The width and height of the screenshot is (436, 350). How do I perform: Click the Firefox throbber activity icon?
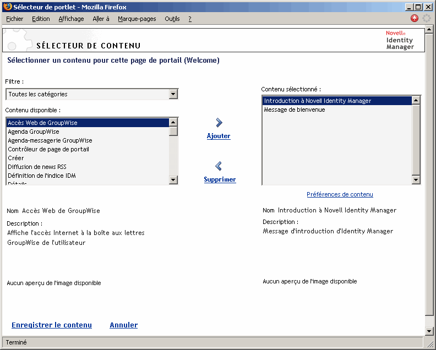pos(427,18)
